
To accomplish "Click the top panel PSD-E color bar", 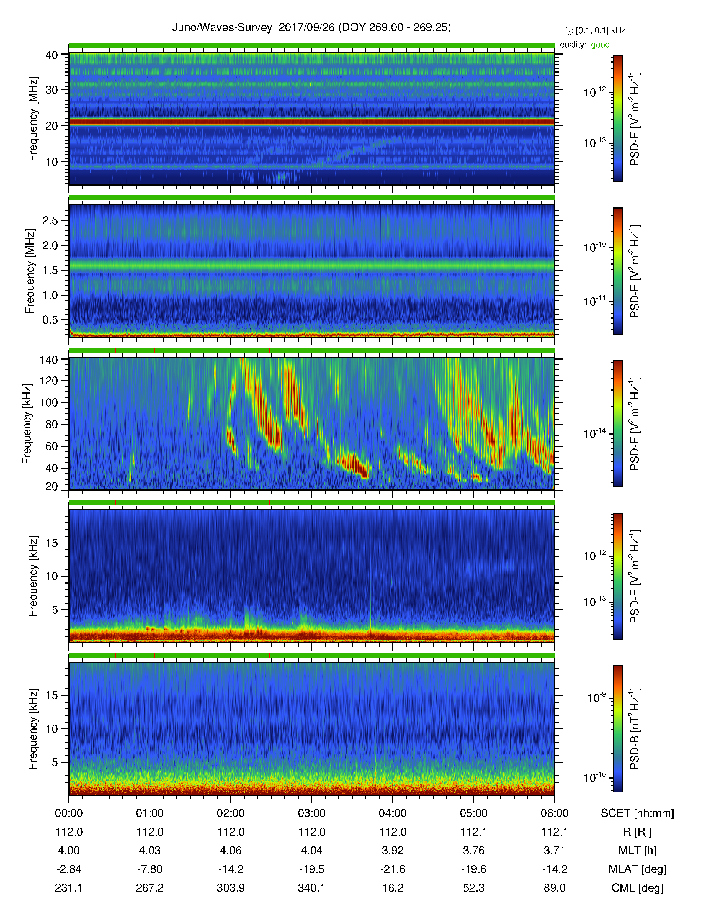I will (x=617, y=119).
